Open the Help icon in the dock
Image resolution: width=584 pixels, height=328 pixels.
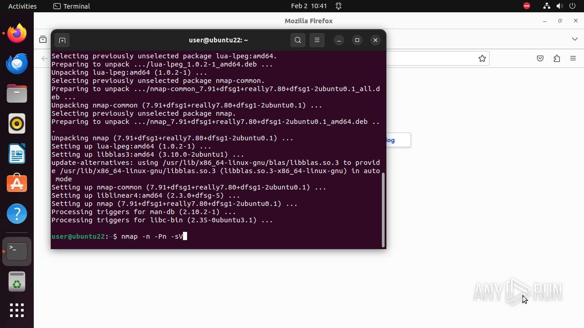pos(17,214)
